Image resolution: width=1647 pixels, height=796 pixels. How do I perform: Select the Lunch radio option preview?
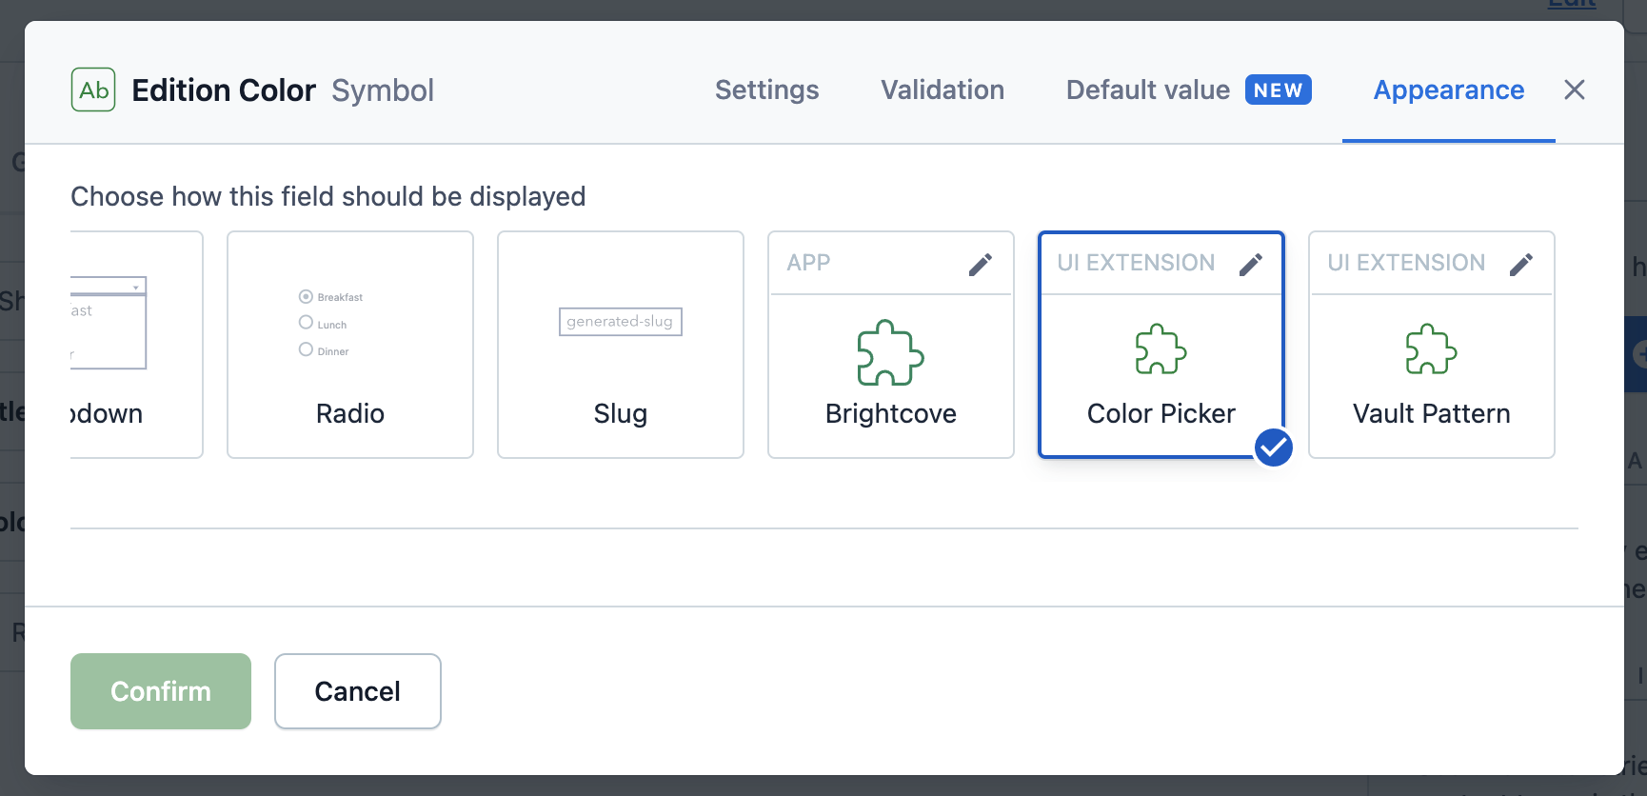coord(307,323)
